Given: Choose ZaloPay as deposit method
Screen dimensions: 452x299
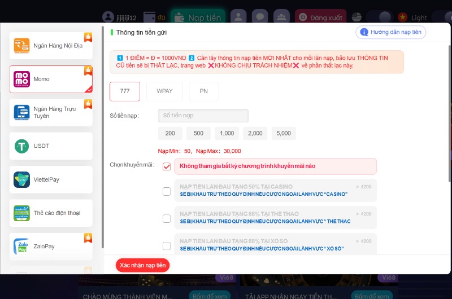Looking at the screenshot, I should [51, 247].
